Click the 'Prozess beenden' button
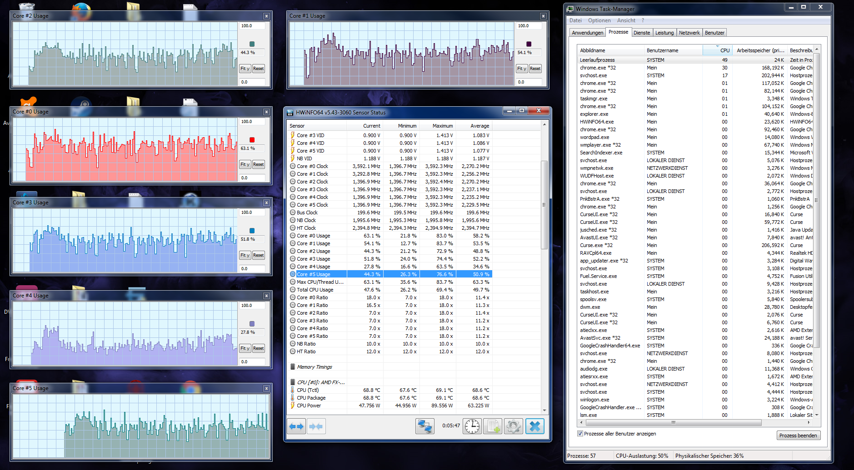The image size is (854, 470). coord(798,435)
